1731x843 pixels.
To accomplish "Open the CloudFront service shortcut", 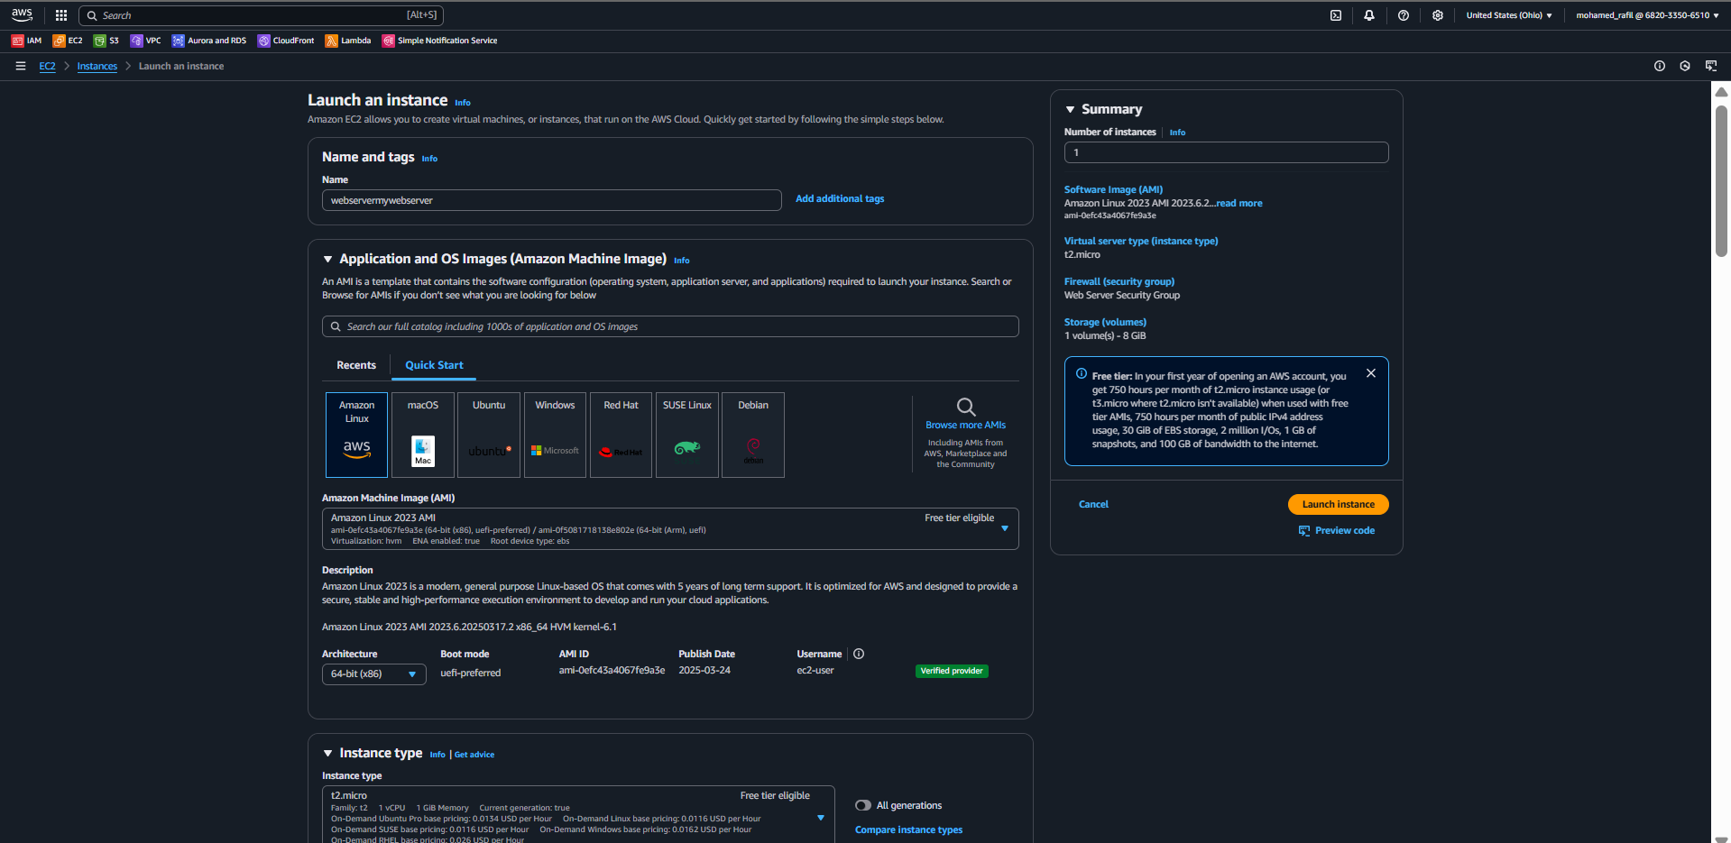I will (286, 41).
